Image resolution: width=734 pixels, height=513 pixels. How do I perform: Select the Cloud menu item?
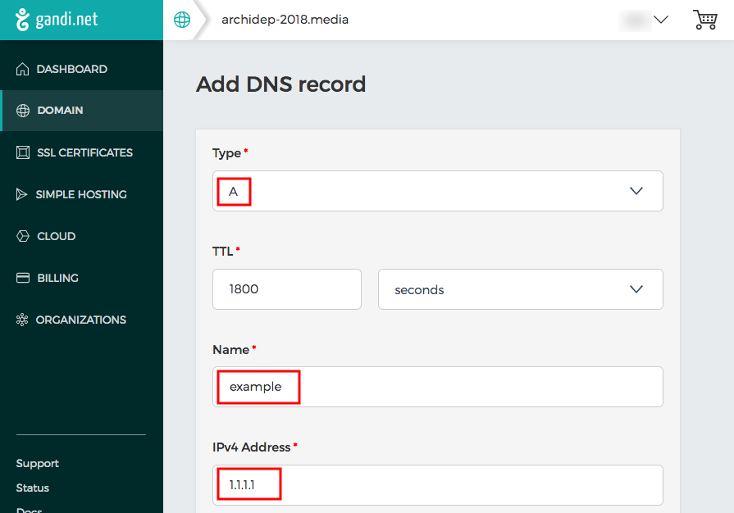(x=56, y=236)
